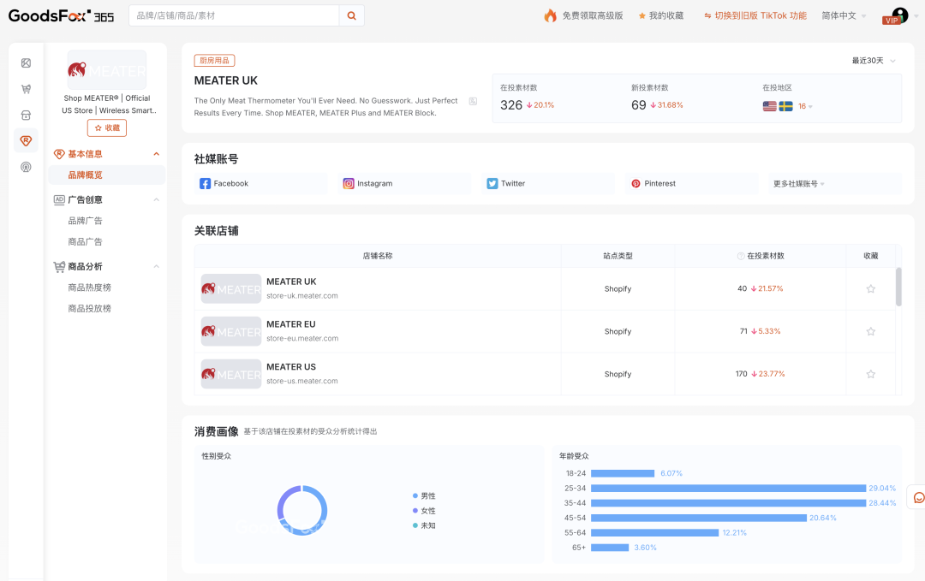Open the store analysis icon in the sidebar
This screenshot has height=581, width=925.
pos(26,114)
